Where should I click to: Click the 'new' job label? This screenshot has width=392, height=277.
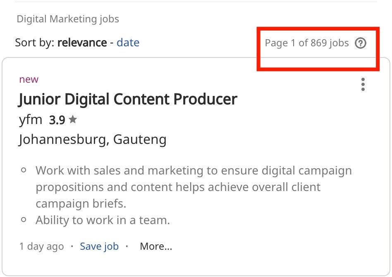click(29, 79)
